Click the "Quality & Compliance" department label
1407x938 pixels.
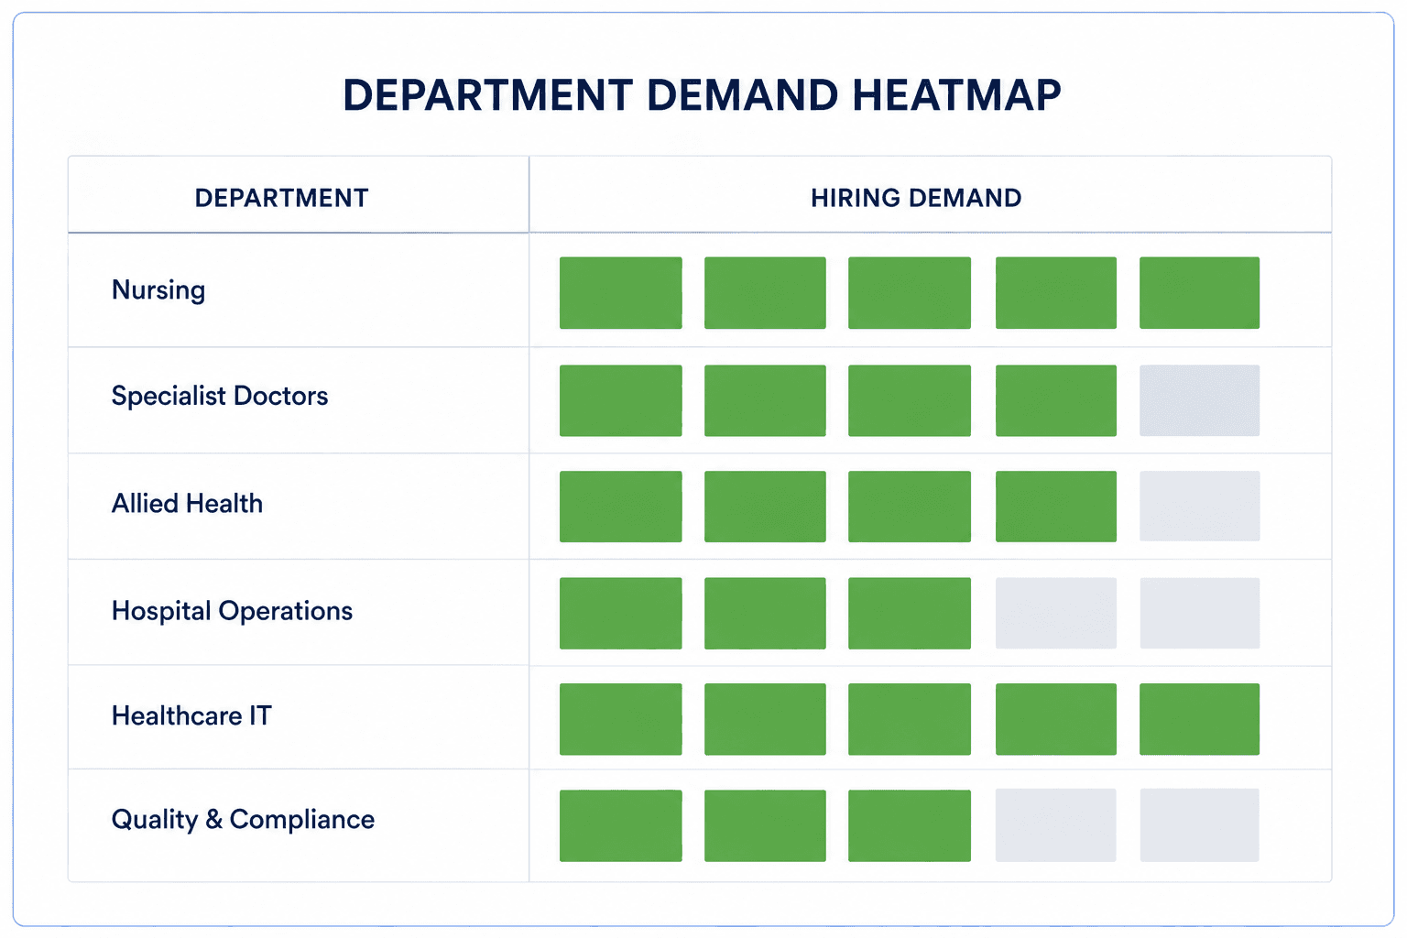[x=243, y=820]
